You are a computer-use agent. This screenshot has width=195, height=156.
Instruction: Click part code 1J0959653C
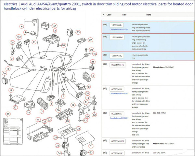coord(117,56)
